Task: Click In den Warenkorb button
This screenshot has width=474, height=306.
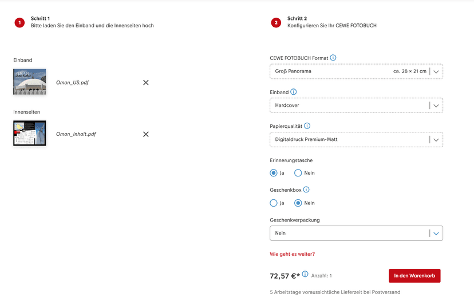Action: (x=414, y=276)
